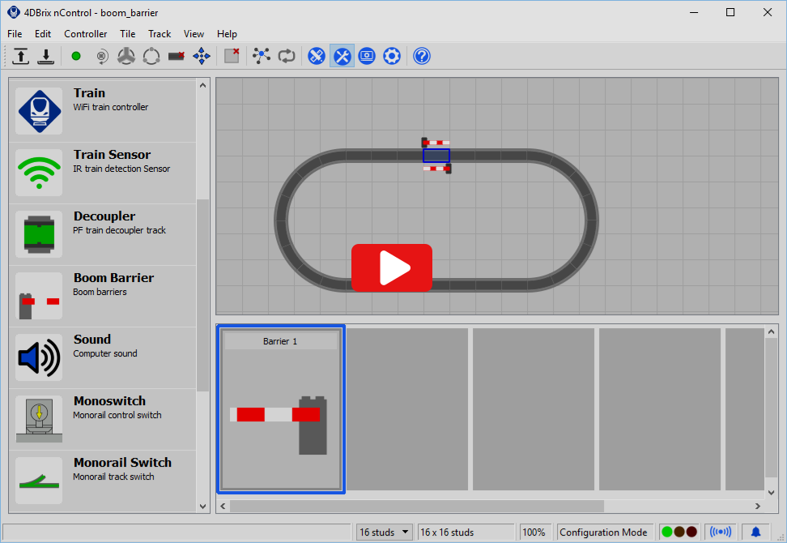This screenshot has height=543, width=787.
Task: Open the View menu
Action: 194,34
